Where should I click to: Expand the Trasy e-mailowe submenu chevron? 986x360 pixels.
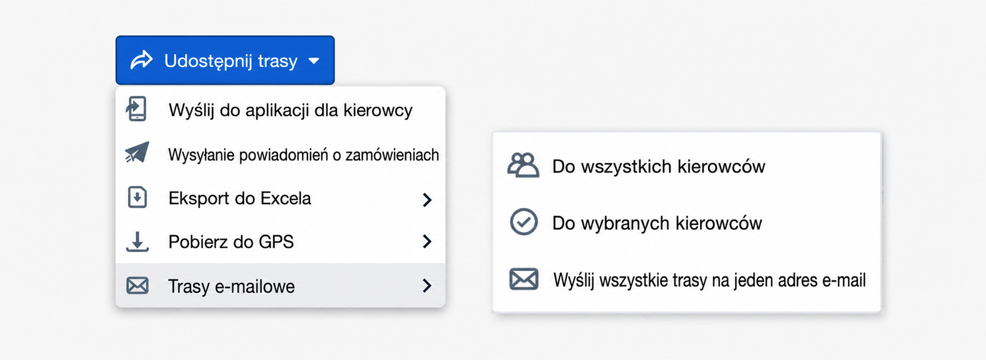[x=427, y=285]
